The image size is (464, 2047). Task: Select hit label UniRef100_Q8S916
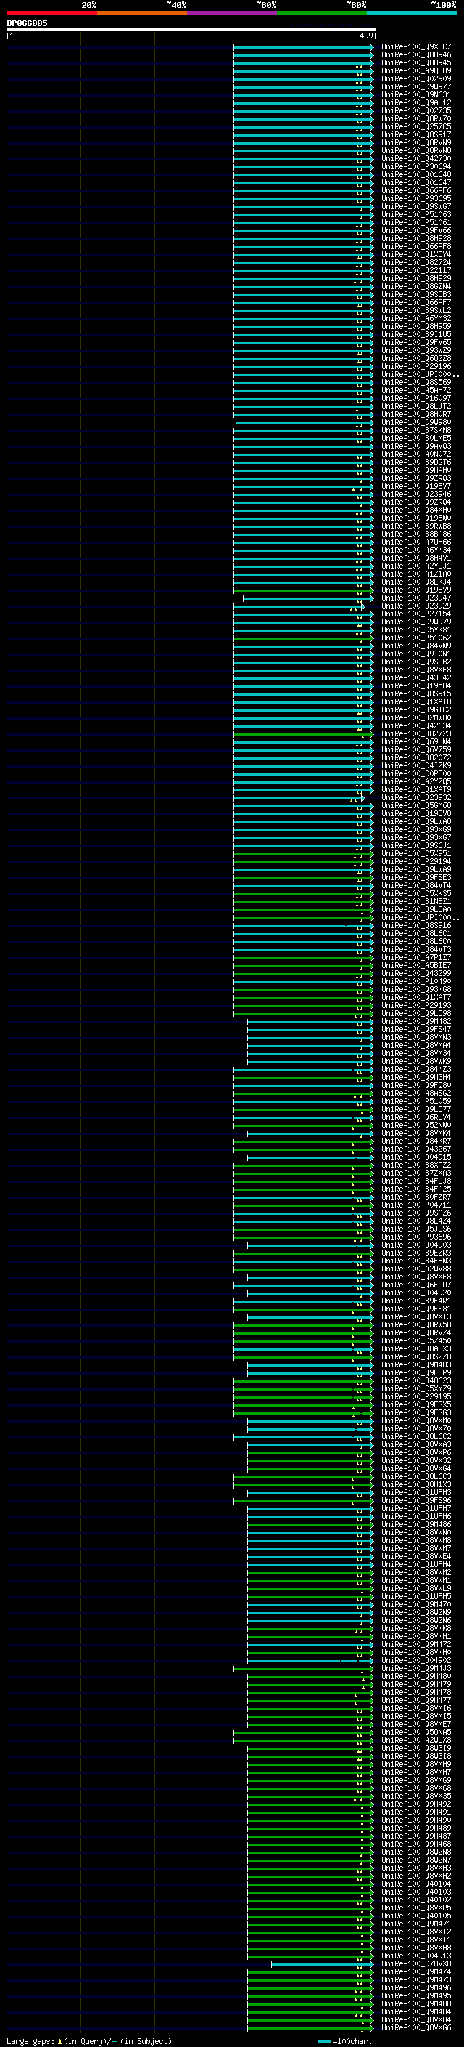click(416, 926)
